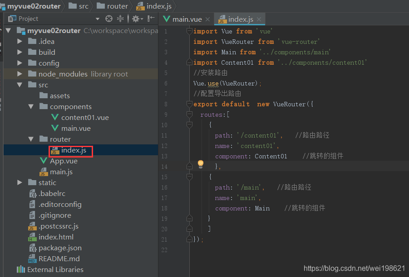This screenshot has width=409, height=277.
Task: Toggle the import fold marker on line 1
Action: click(189, 31)
